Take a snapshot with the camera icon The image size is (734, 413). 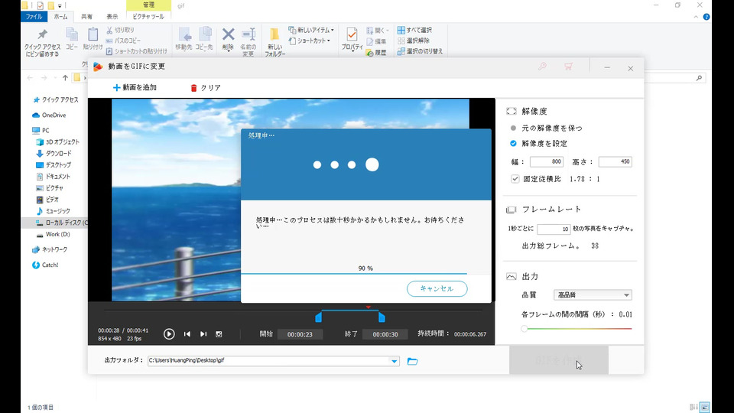click(219, 334)
